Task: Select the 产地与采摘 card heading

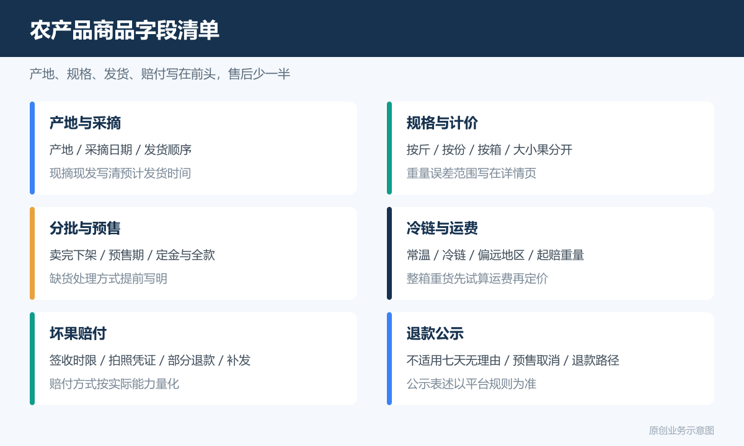Action: [85, 123]
